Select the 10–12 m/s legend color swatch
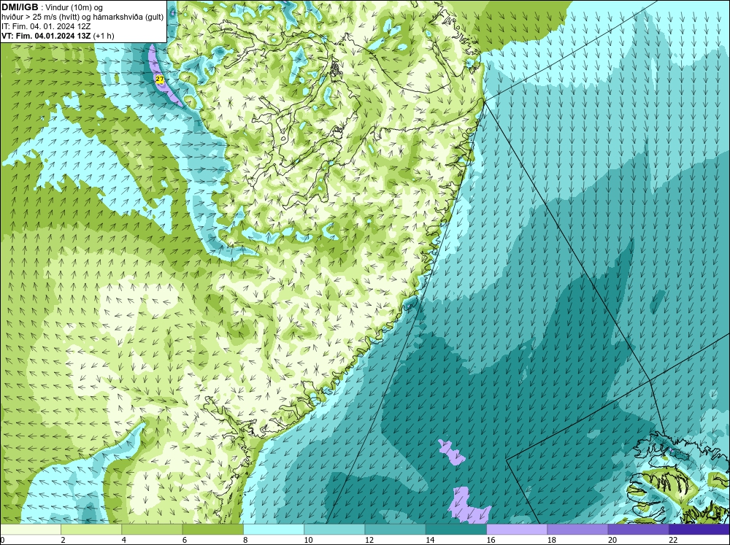 (334, 530)
